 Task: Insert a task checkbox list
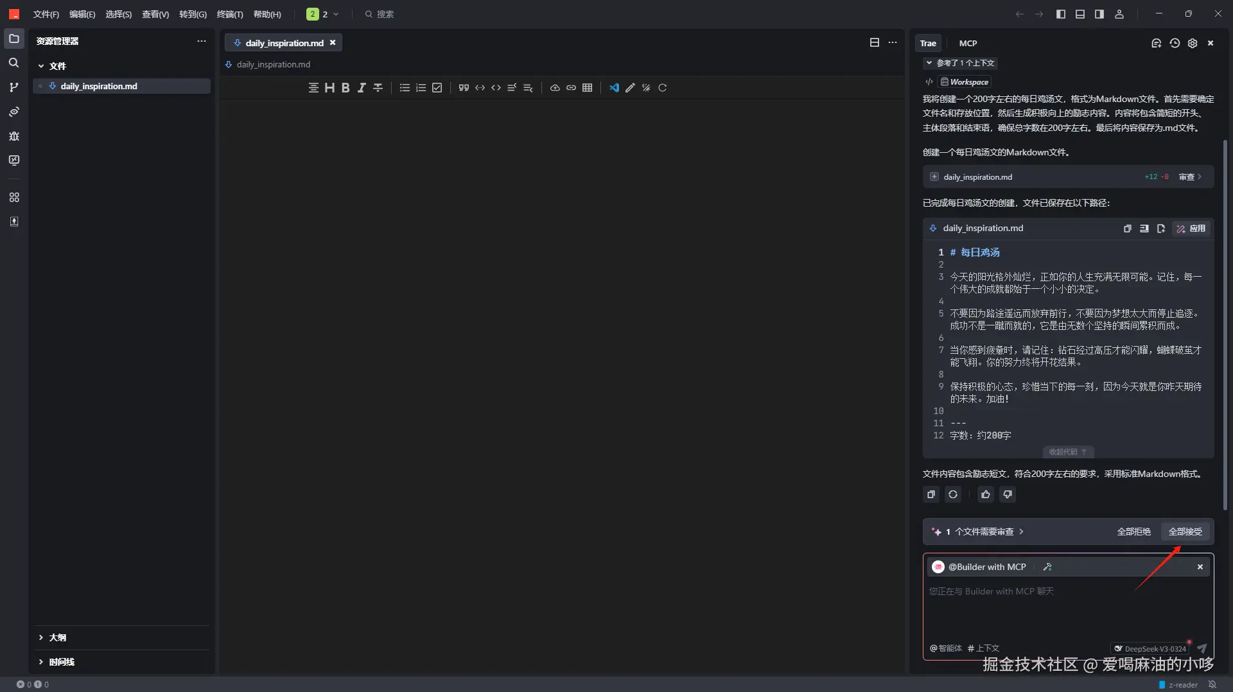(437, 88)
